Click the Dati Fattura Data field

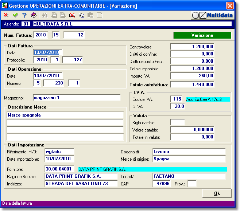[x=48, y=52]
